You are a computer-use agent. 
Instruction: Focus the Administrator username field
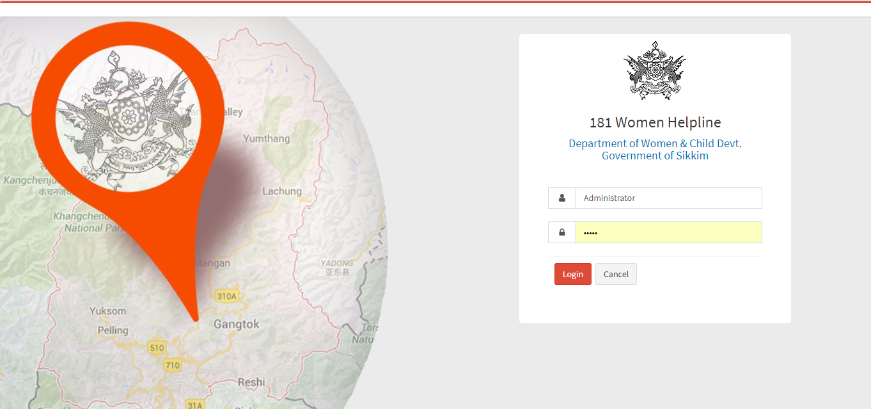pos(668,198)
